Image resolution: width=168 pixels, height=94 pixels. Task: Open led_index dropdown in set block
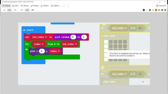click(x=39, y=37)
